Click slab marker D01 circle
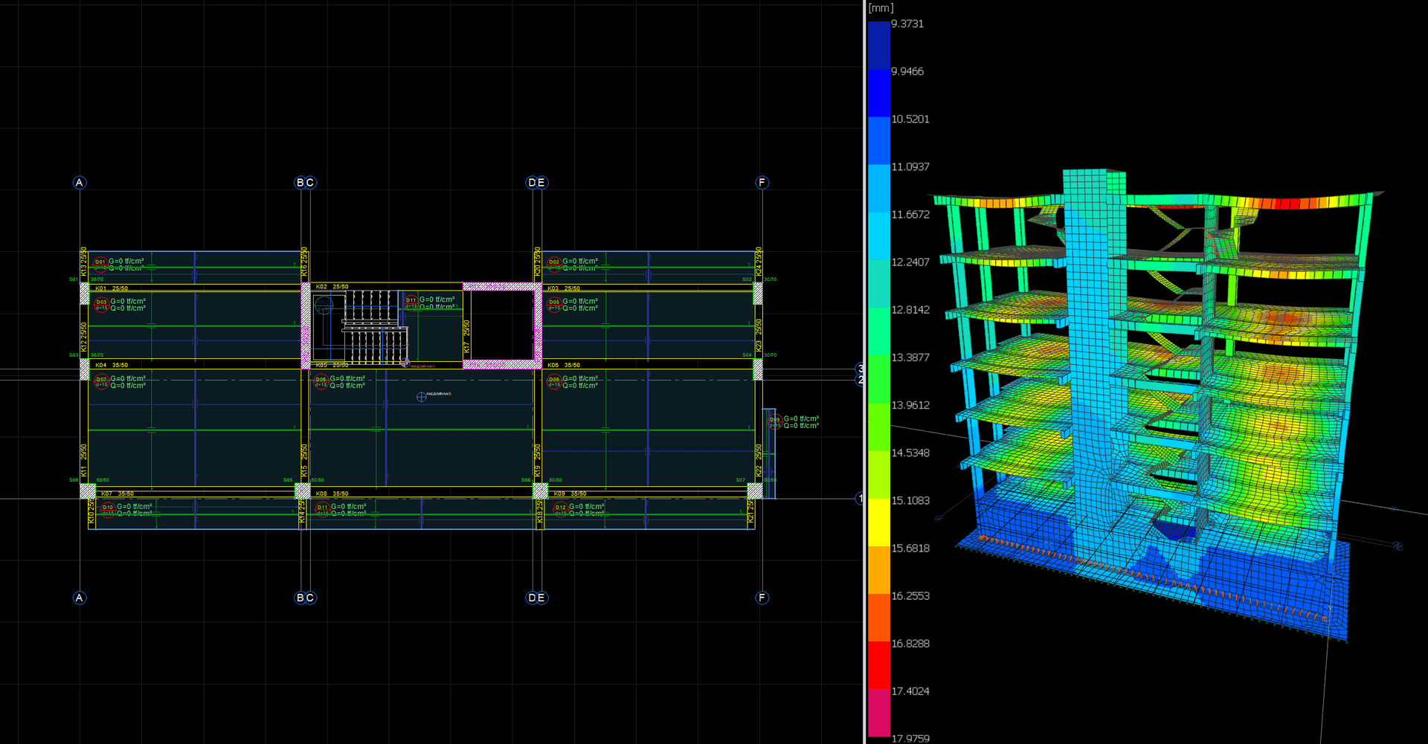This screenshot has width=1428, height=744. pos(100,263)
